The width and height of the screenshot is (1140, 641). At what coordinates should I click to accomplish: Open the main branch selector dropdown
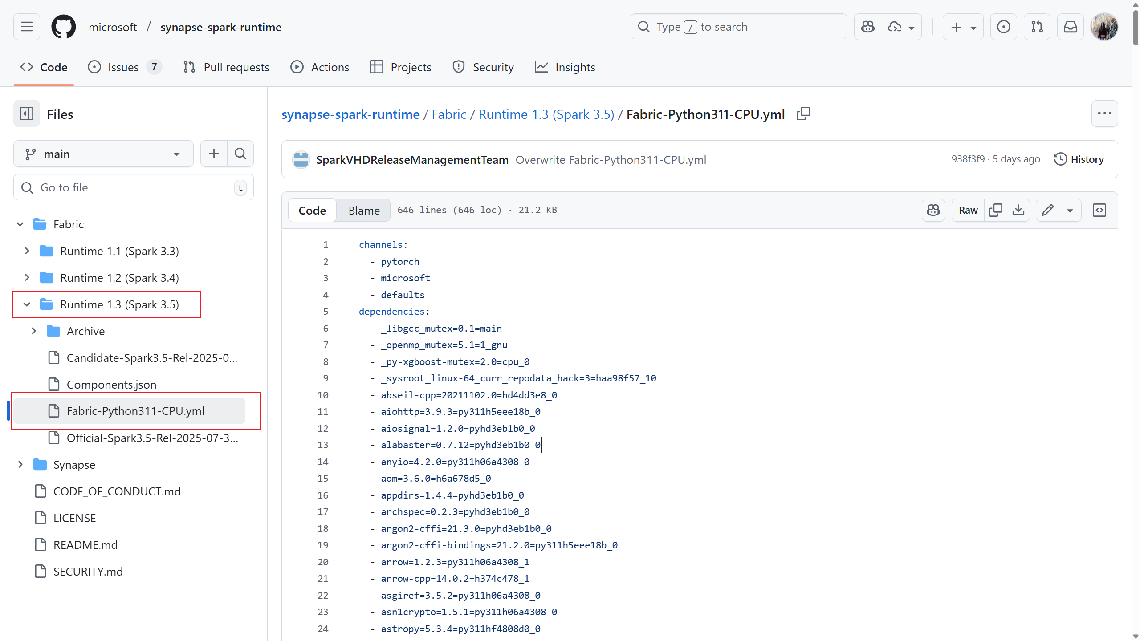[x=103, y=154]
